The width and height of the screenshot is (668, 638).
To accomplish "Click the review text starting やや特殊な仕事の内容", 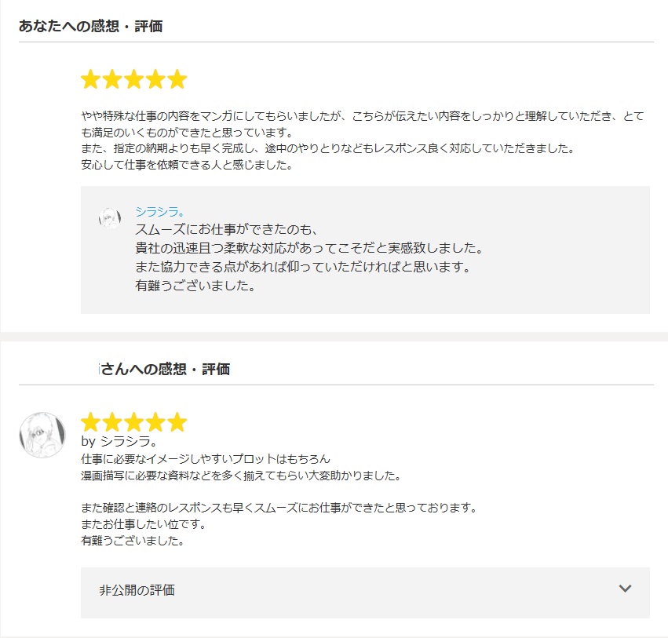I will [362, 140].
